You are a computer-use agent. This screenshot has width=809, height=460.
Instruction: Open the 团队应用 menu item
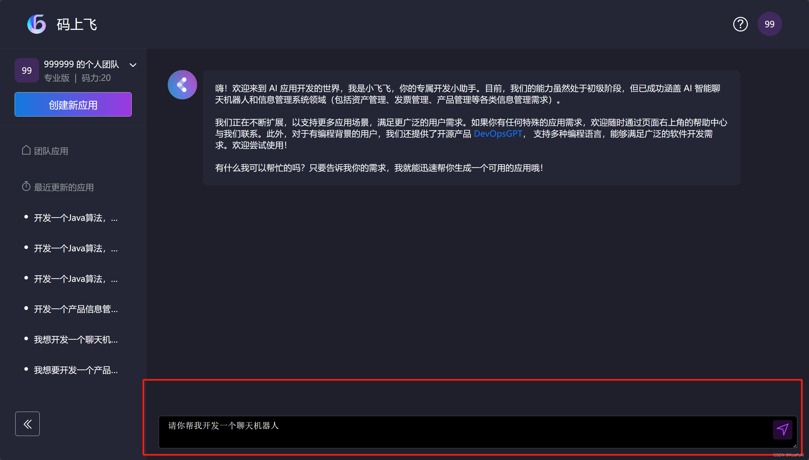point(51,151)
